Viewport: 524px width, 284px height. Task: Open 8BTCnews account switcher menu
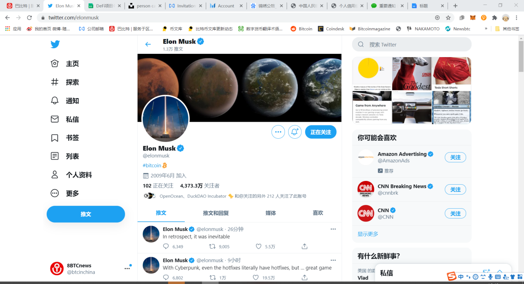tap(127, 269)
